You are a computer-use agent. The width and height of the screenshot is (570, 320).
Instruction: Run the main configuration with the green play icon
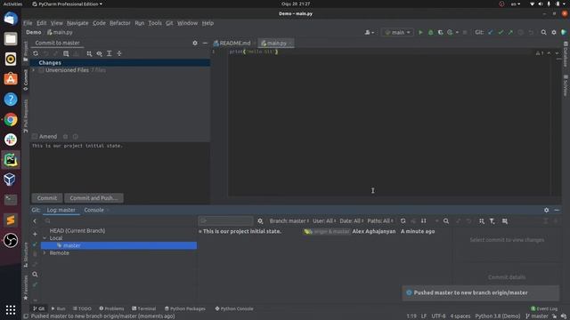[420, 32]
